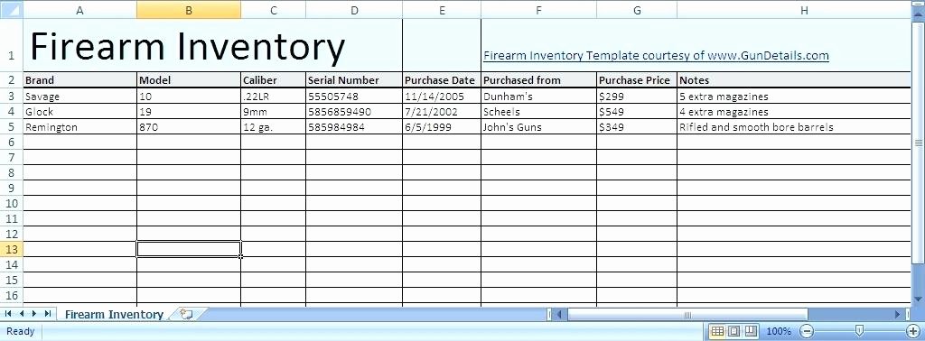
Task: Select the Scheels cell
Action: click(538, 111)
